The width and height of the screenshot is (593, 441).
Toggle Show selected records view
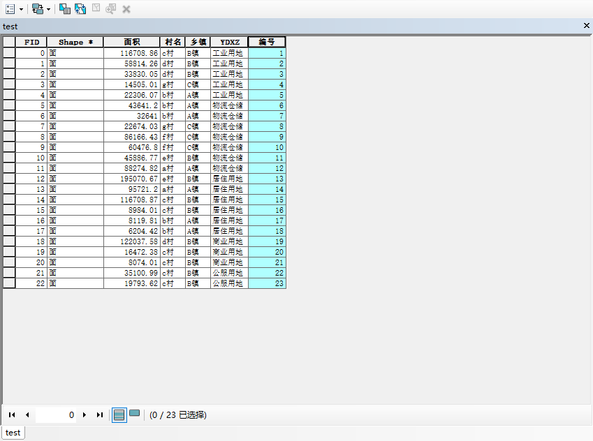pos(134,414)
